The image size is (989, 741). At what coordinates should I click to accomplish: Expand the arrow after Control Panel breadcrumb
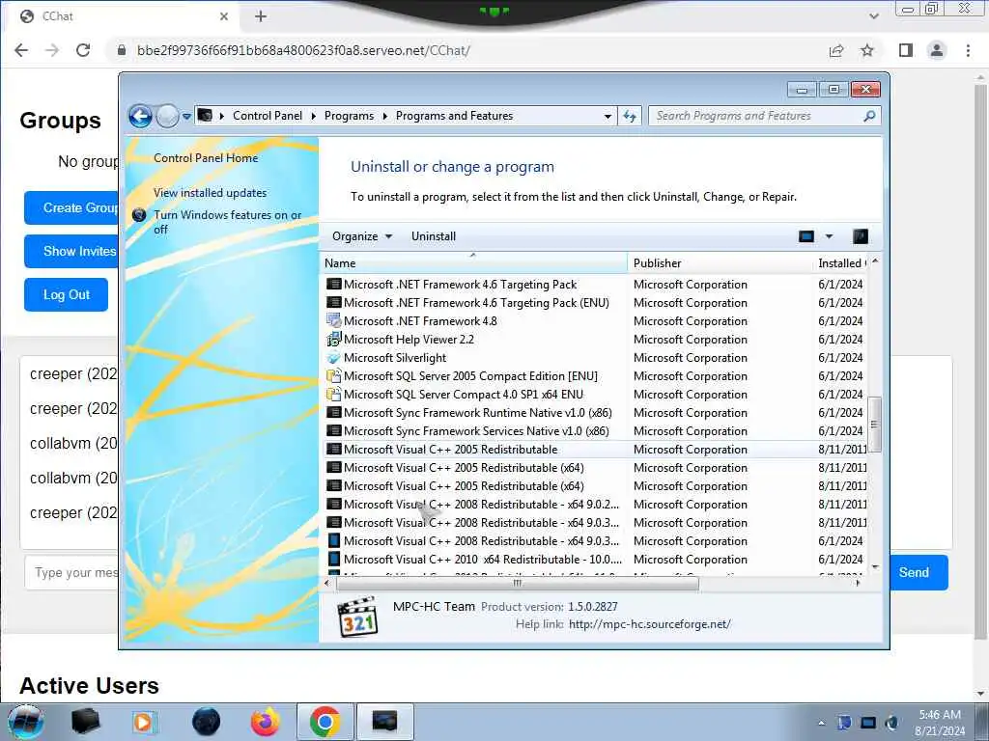(314, 116)
